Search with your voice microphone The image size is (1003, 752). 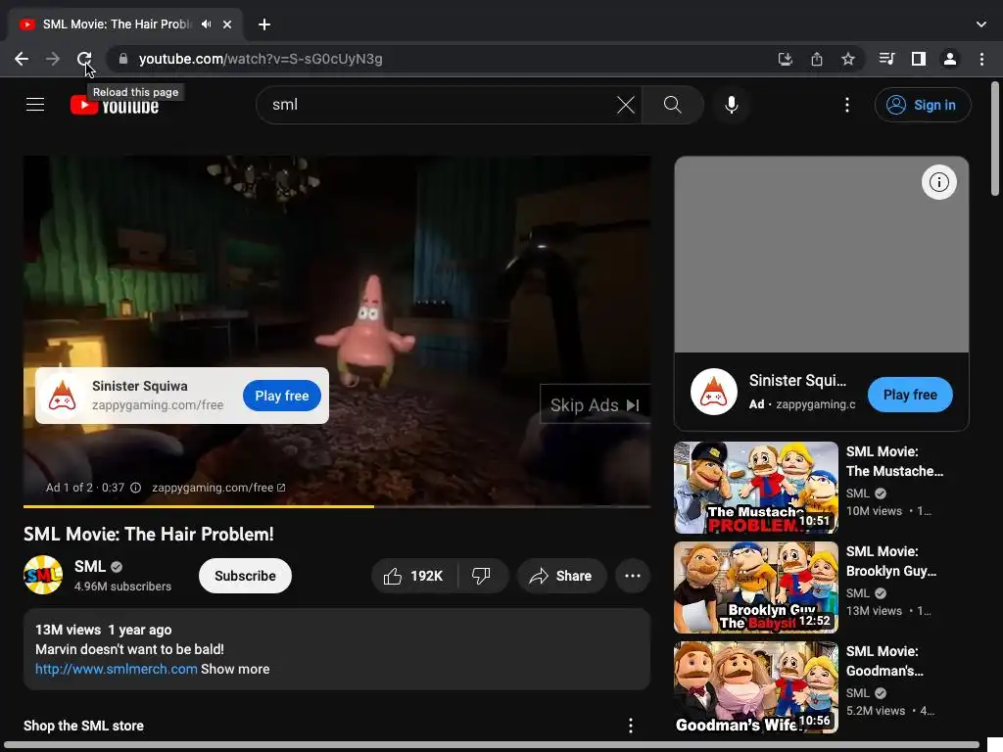point(731,105)
